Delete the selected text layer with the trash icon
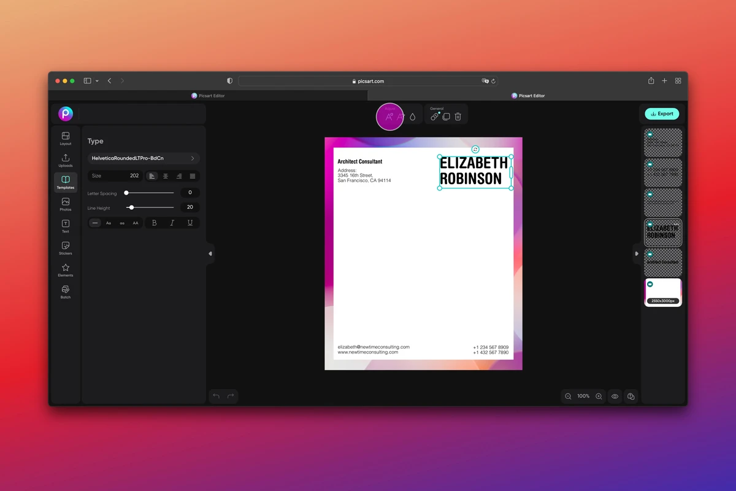The image size is (736, 491). pos(456,117)
